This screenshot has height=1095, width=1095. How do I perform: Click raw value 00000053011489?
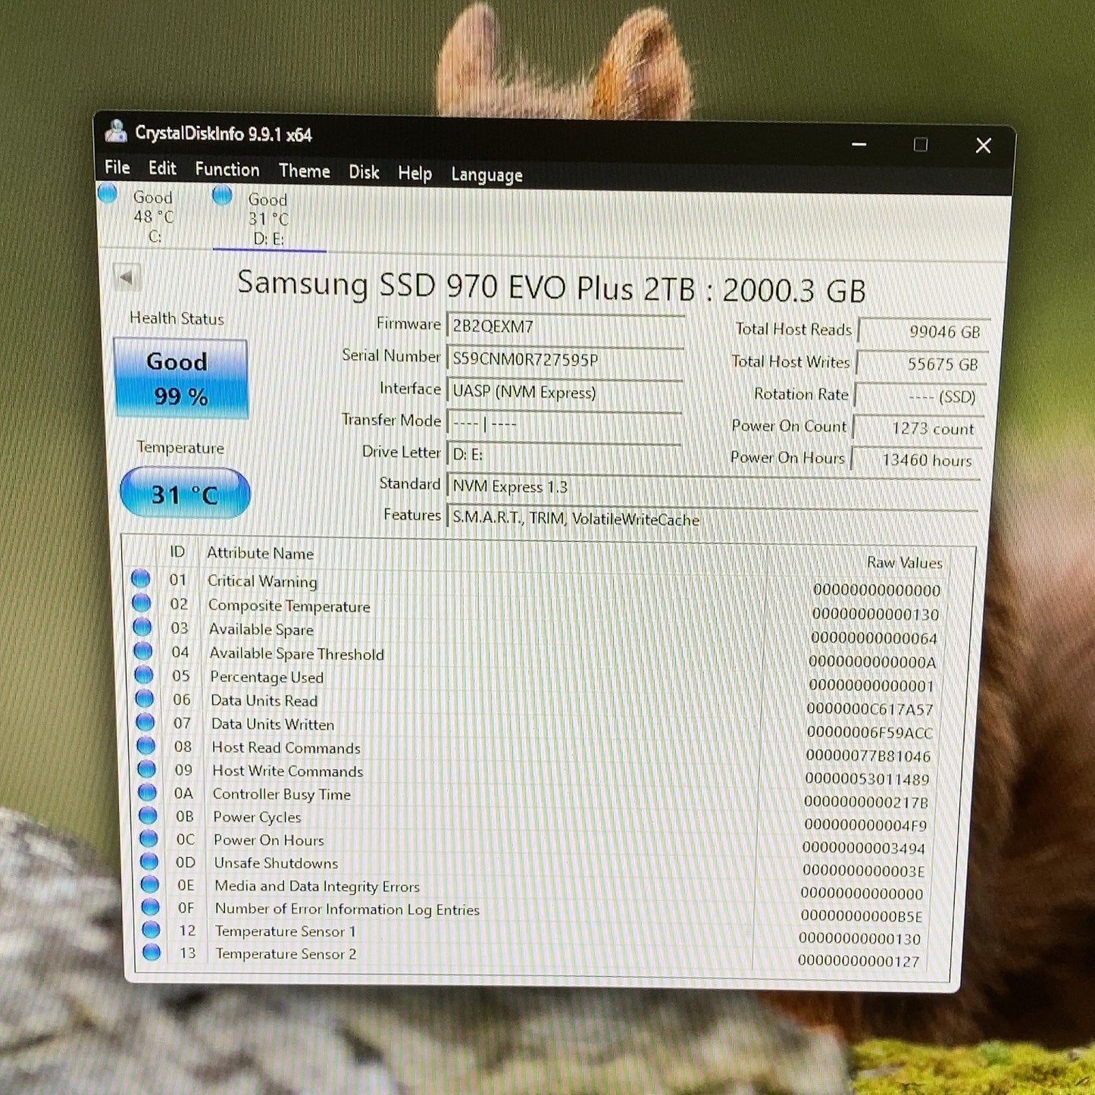[867, 779]
